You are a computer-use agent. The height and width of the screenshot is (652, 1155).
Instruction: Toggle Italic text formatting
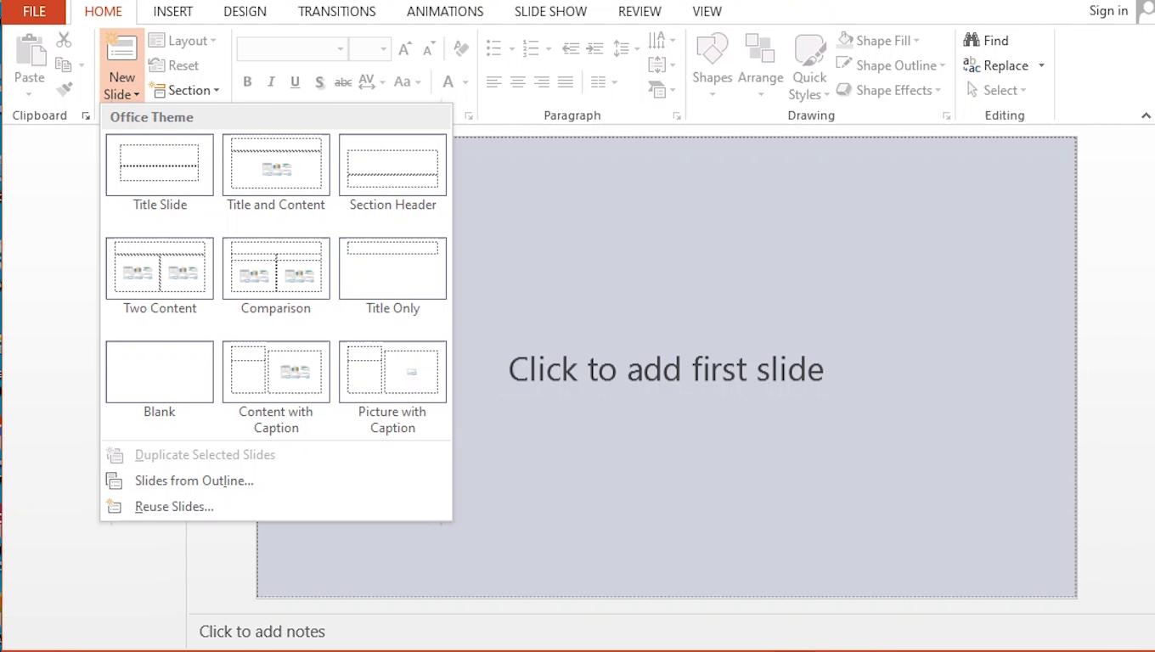tap(271, 82)
